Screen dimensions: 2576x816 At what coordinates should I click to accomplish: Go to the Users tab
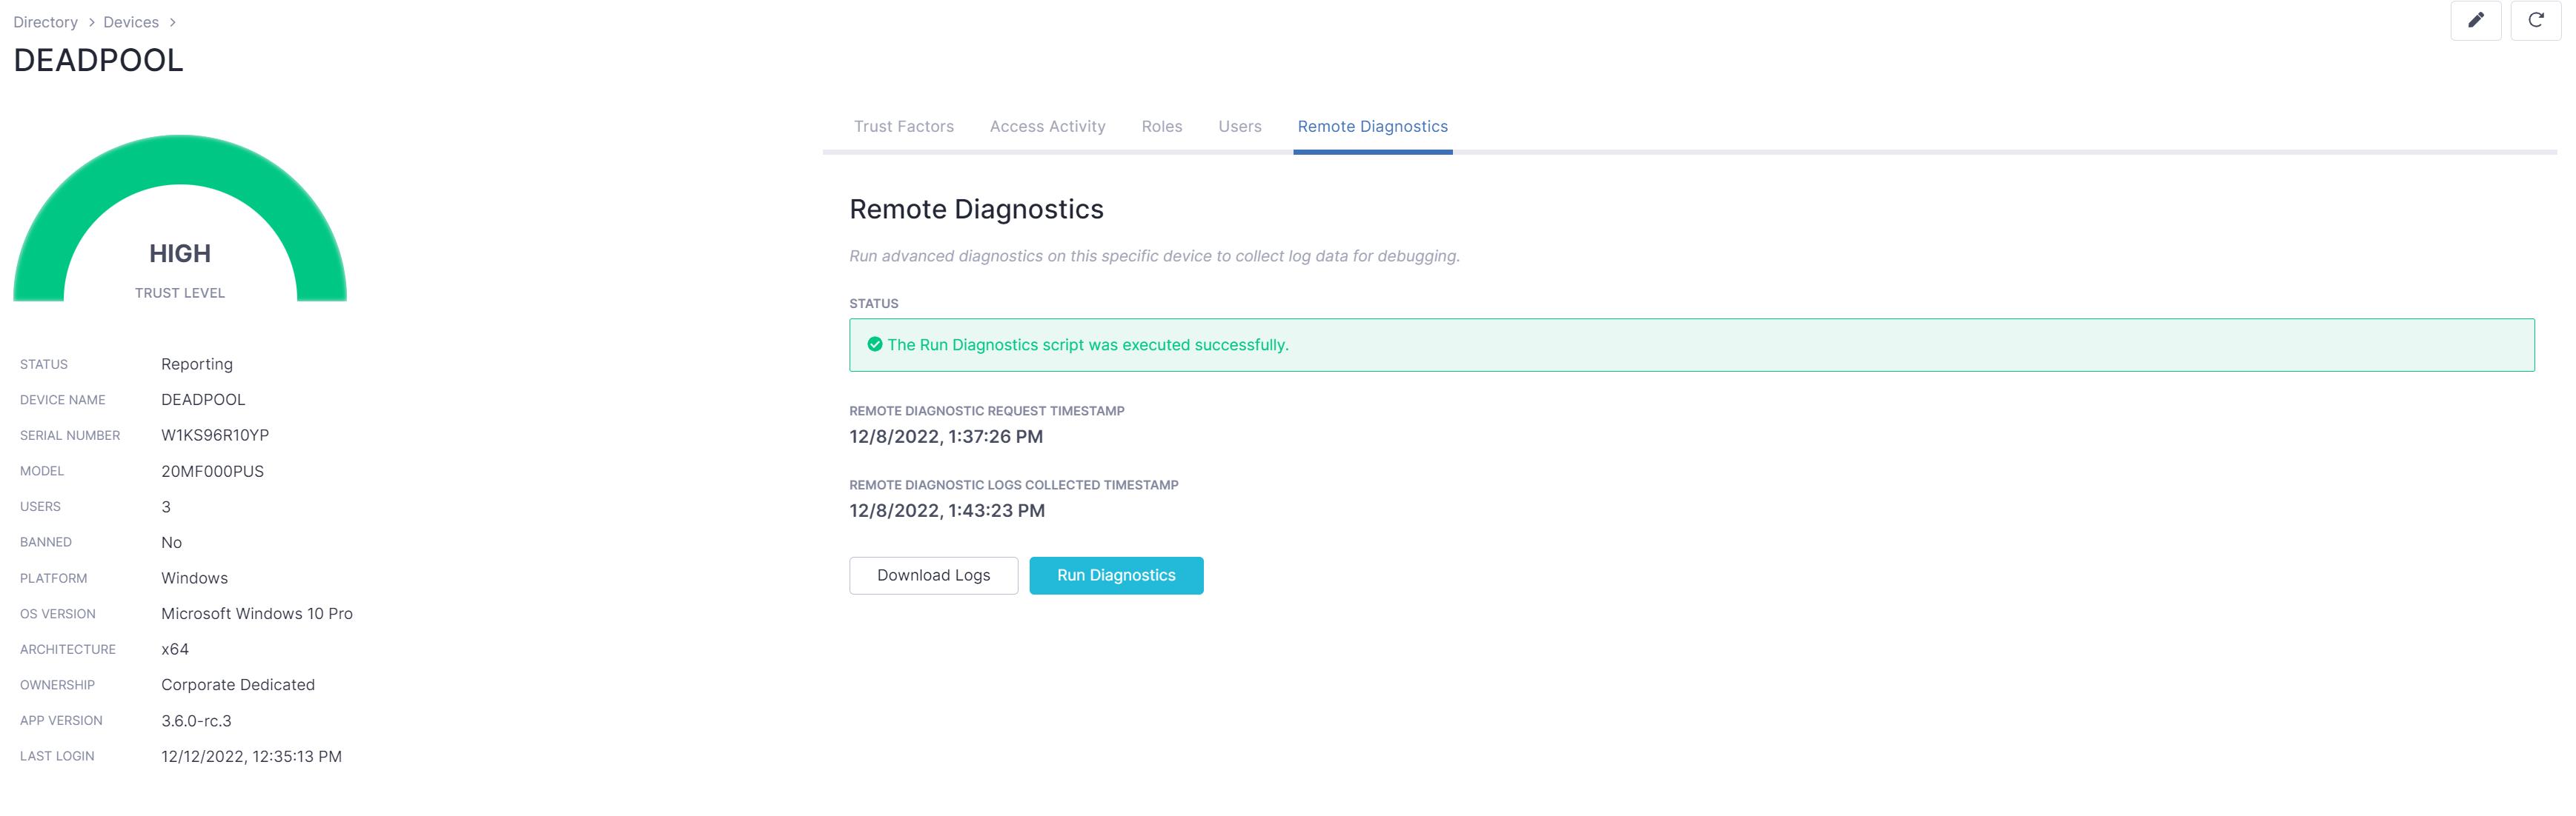[1239, 127]
